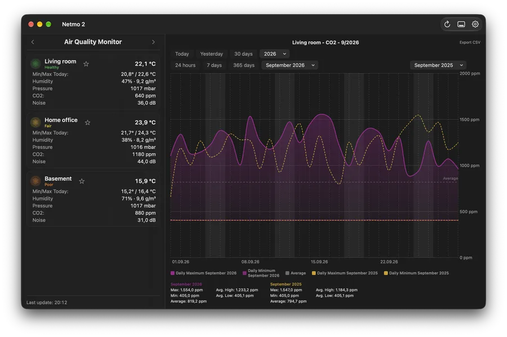Select the Home office CO2 1180 ppm value

pos(144,154)
